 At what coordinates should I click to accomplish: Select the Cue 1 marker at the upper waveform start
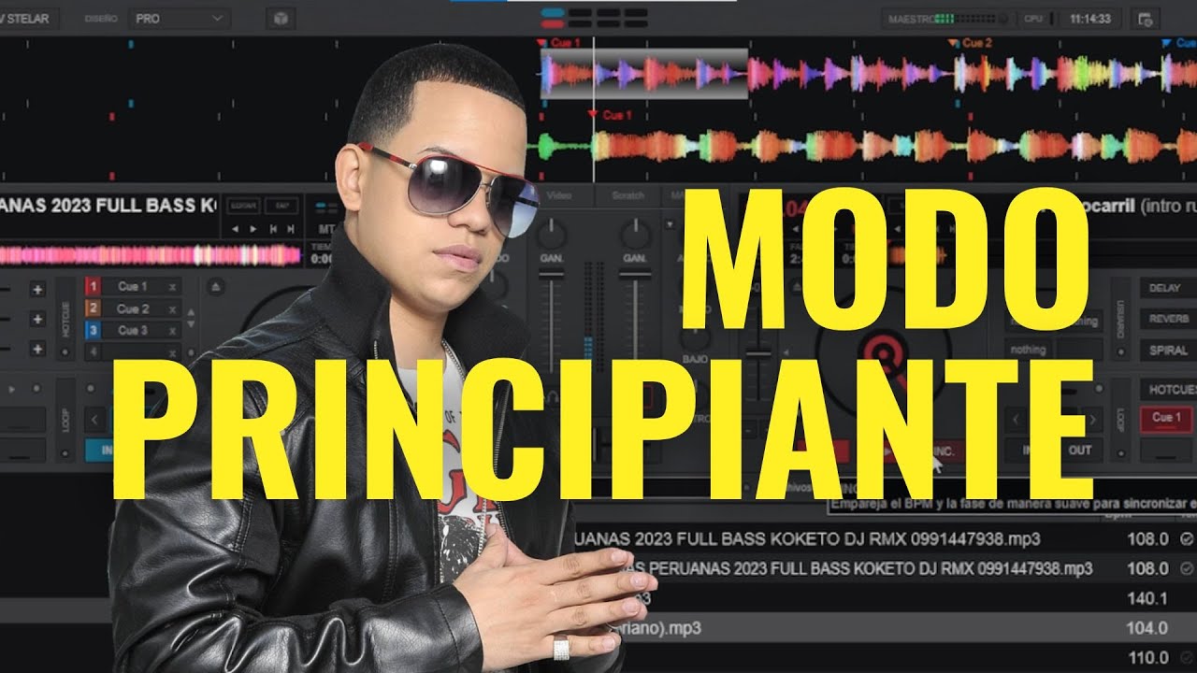[558, 43]
